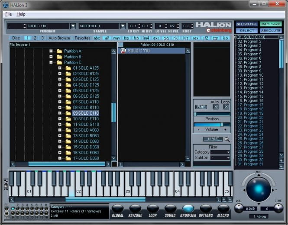Collapse the Partition C tree node
The height and width of the screenshot is (225, 288).
[x=51, y=62]
